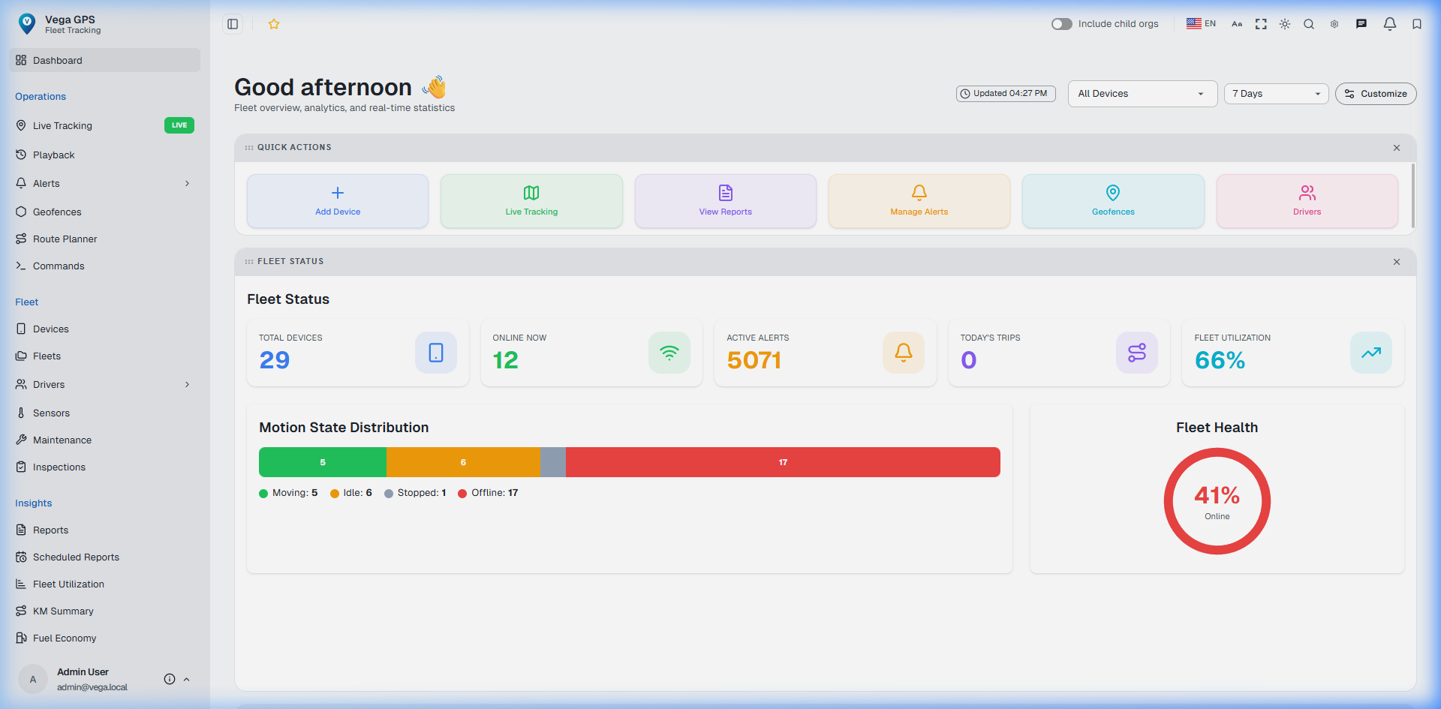
Task: Click red Offline segment in motion bar
Action: click(783, 462)
